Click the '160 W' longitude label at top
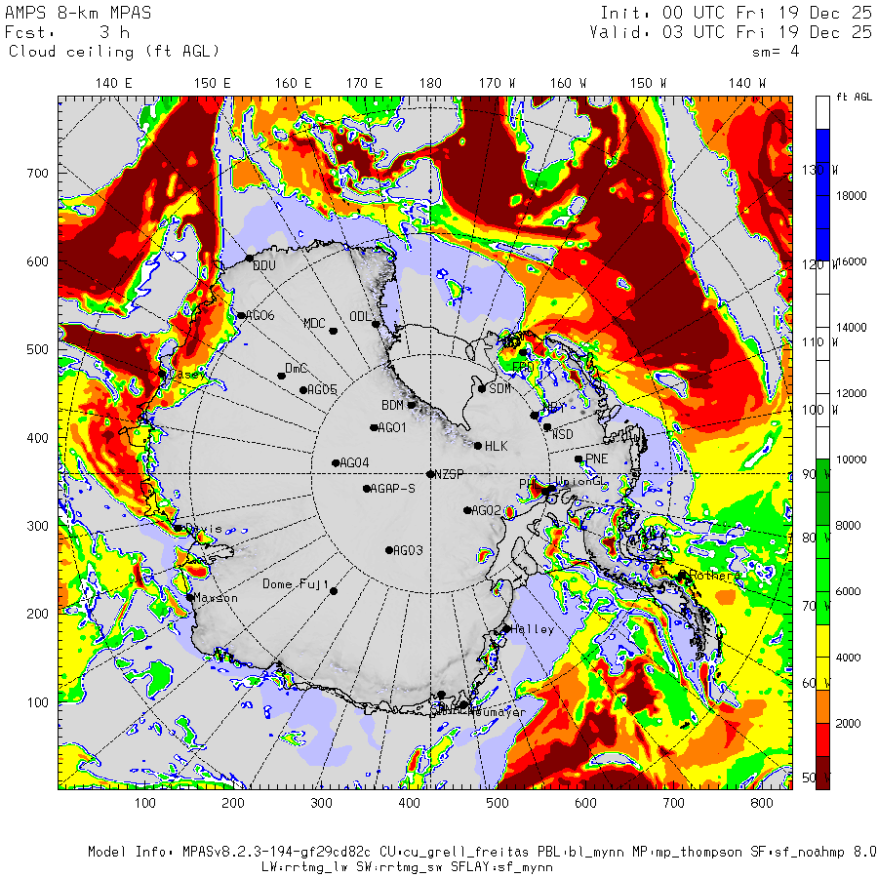This screenshot has width=878, height=878. pyautogui.click(x=568, y=84)
